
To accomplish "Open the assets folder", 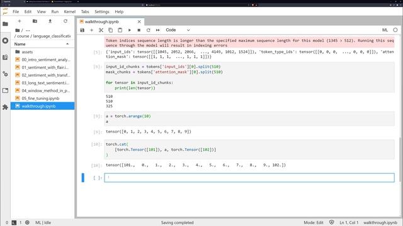I will (42, 51).
